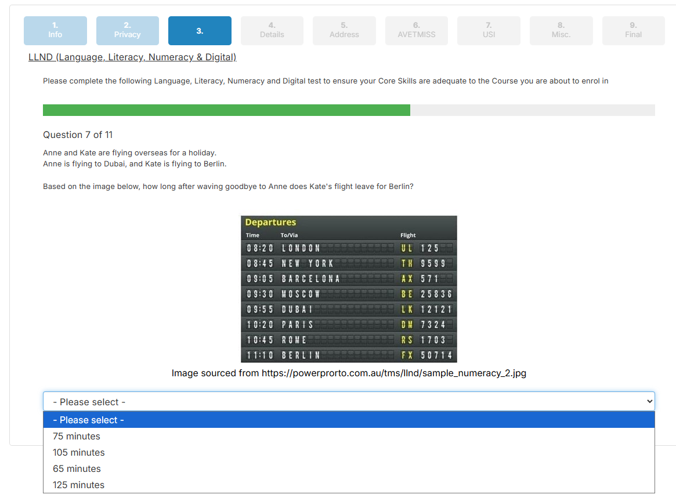Collapse the answer dropdown via its arrow

tap(649, 401)
